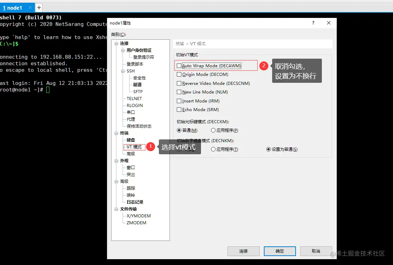Collapse the SSH tree node
This screenshot has width=393, height=265.
coord(123,71)
